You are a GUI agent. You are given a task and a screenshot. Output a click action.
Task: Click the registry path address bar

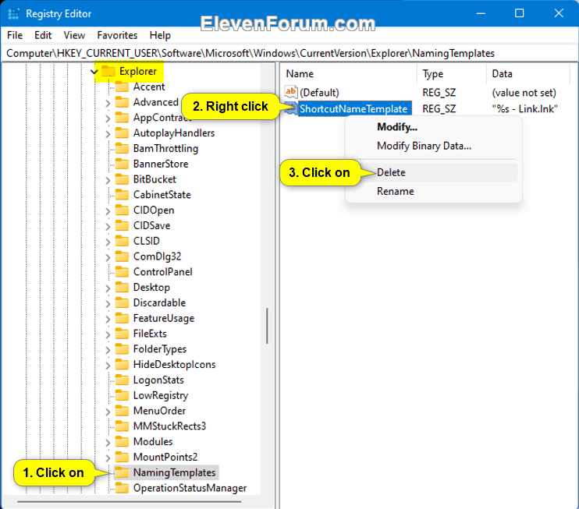point(289,54)
